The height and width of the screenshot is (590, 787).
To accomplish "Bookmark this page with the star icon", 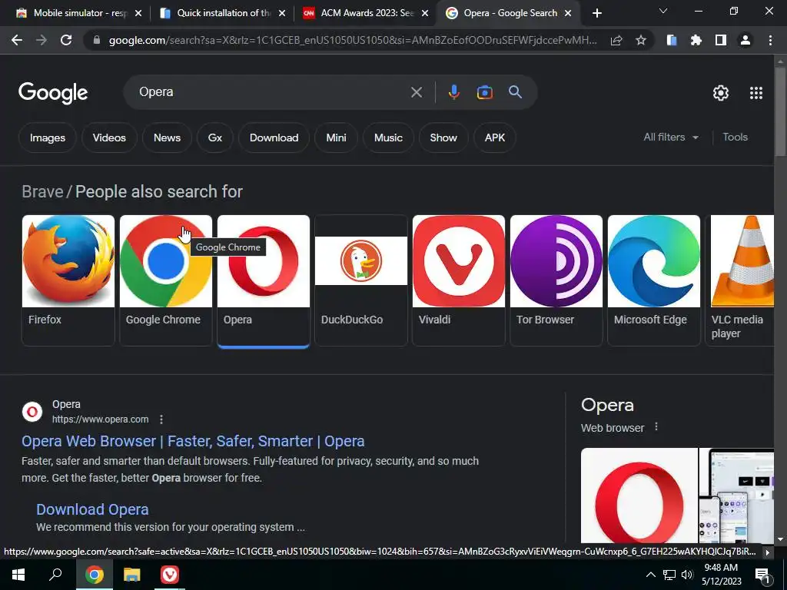I will pyautogui.click(x=641, y=40).
